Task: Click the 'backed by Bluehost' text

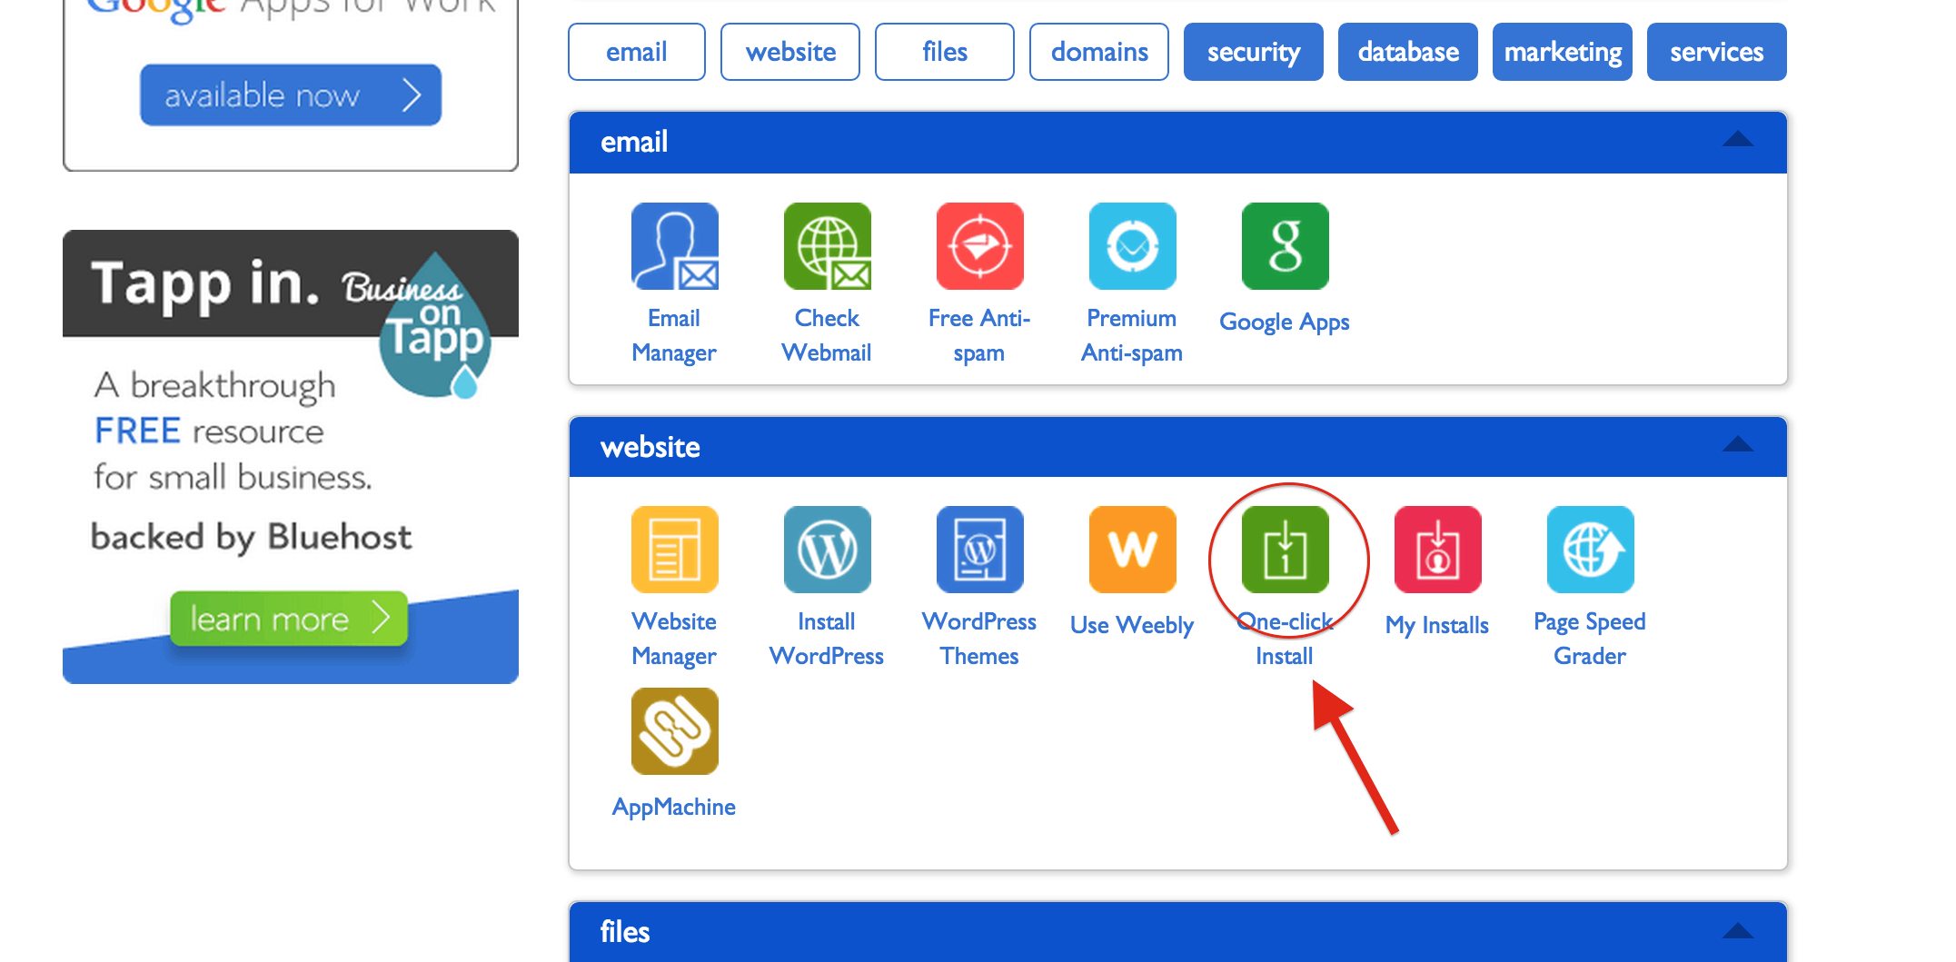Action: pyautogui.click(x=252, y=538)
